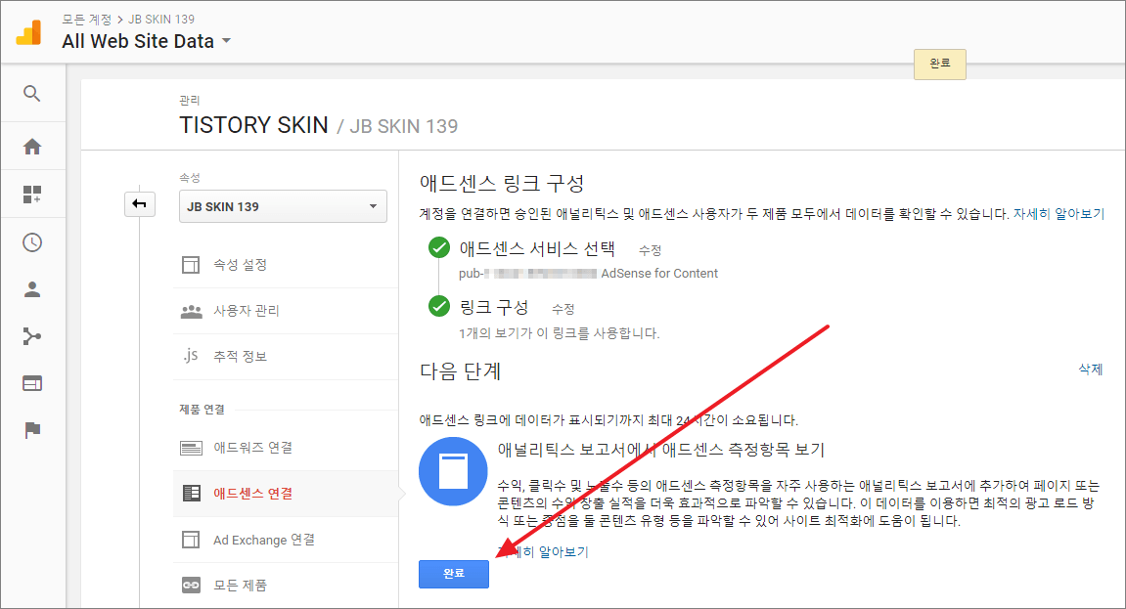Expand the JB SKIN 139 property dropdown

[283, 206]
